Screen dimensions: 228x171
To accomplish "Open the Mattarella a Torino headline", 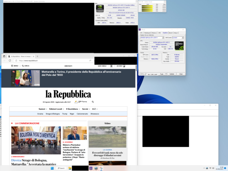I will pyautogui.click(x=81, y=73).
